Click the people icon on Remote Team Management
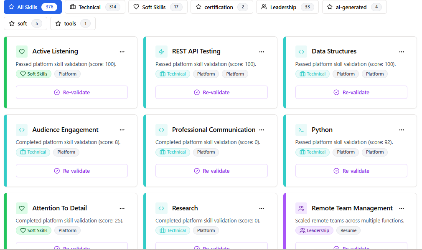The width and height of the screenshot is (422, 250). 301,208
